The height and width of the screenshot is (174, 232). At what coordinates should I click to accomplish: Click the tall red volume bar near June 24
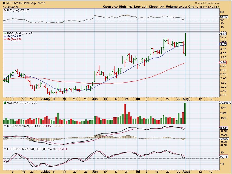point(125,114)
